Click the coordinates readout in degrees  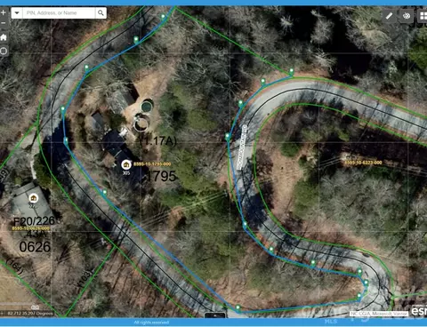tap(30, 314)
